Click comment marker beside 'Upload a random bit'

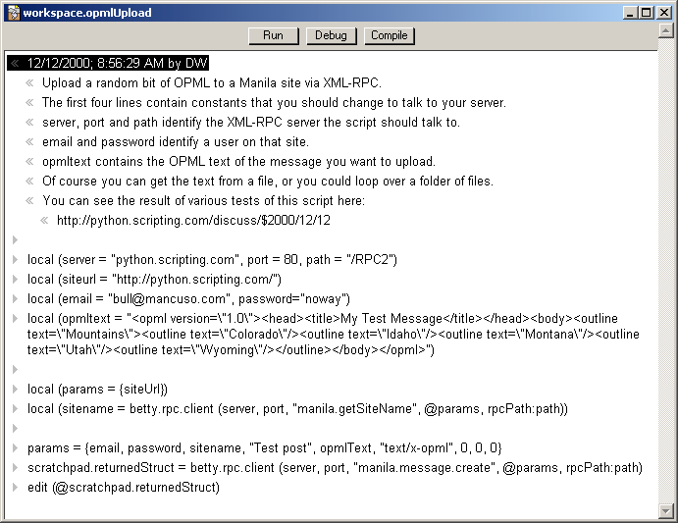point(29,83)
